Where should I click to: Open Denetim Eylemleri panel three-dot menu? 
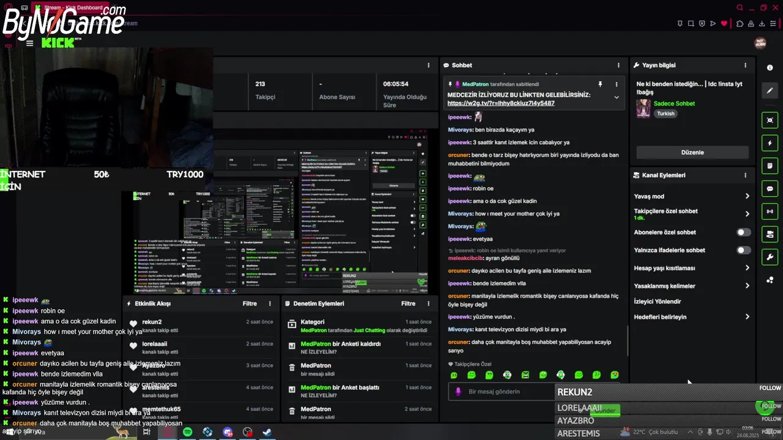click(x=428, y=304)
